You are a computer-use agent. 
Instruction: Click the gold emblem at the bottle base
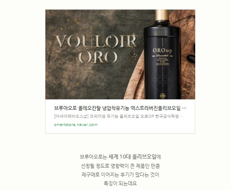click(162, 96)
